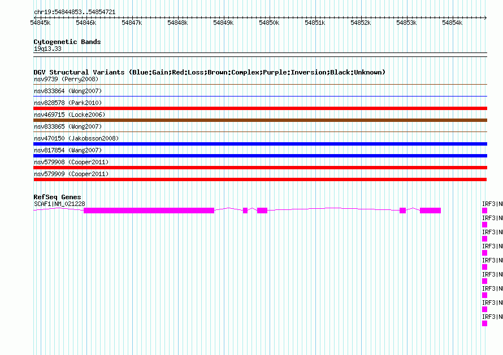Click the SCAF1|NM_021228 gene label
The image size is (503, 355).
pos(59,204)
